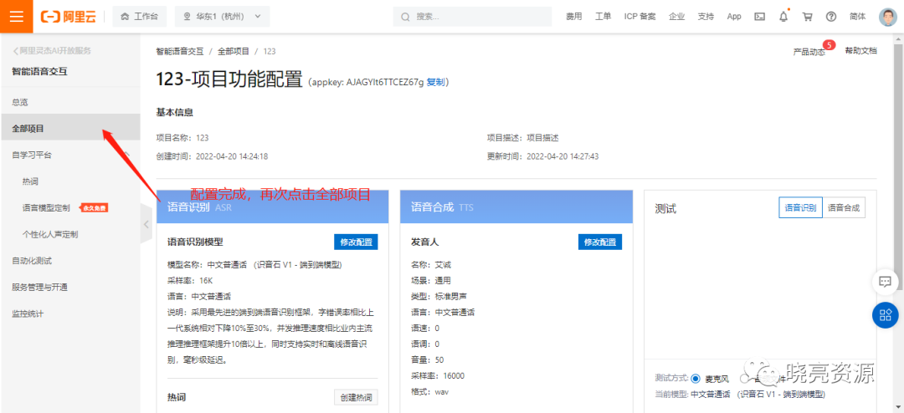Open the floating chat support icon
The image size is (904, 413).
pyautogui.click(x=885, y=282)
